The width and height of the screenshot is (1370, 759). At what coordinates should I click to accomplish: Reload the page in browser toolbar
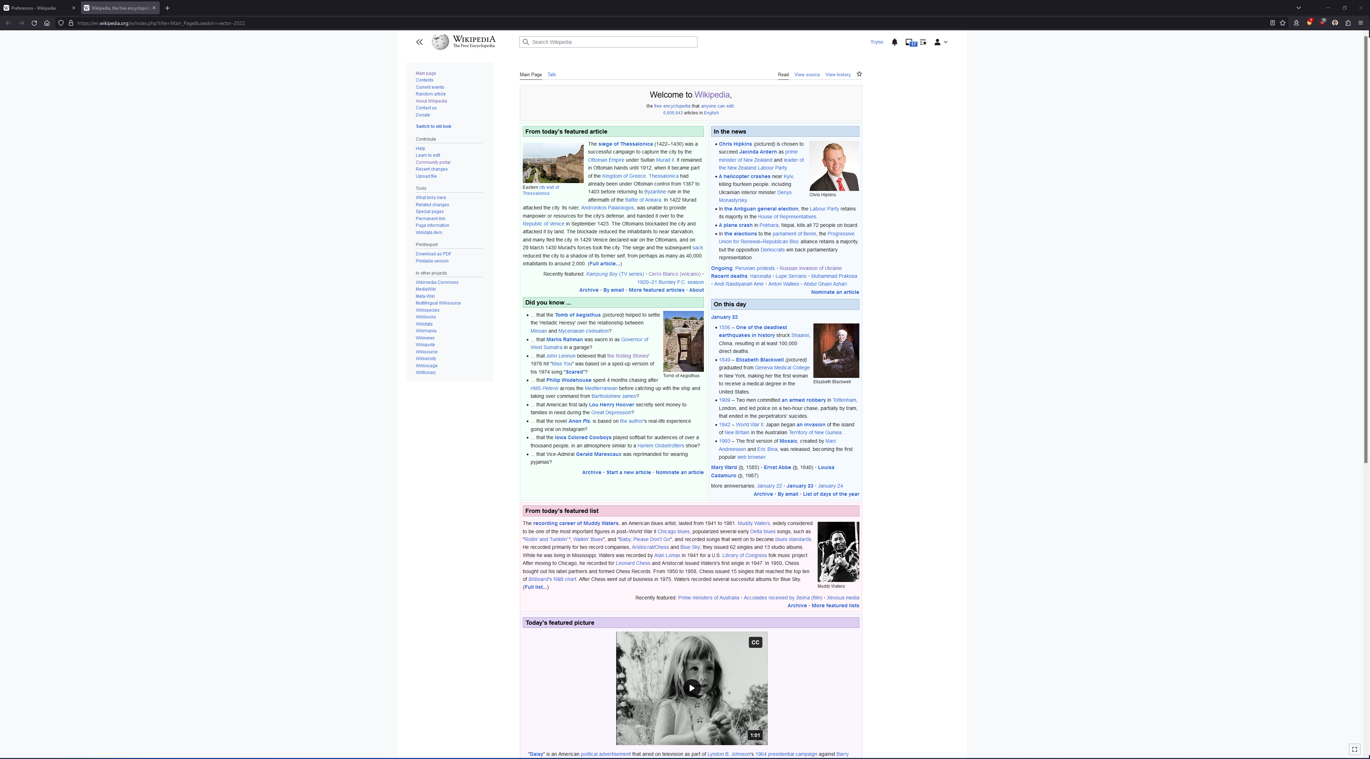34,23
